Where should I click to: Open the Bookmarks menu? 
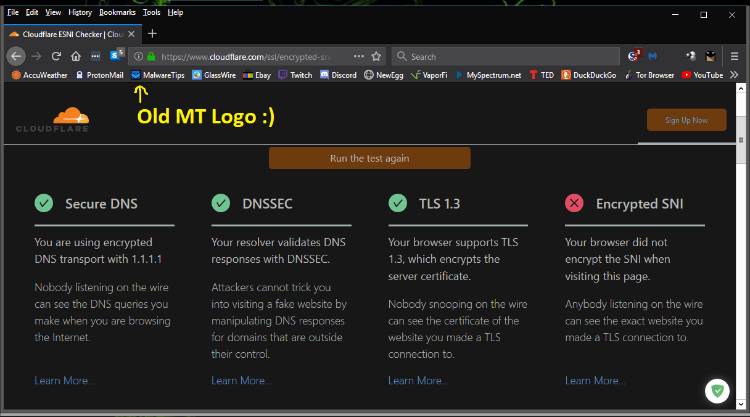pos(117,12)
